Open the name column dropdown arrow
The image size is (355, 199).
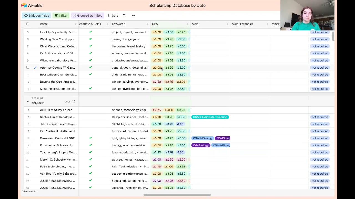[75, 24]
